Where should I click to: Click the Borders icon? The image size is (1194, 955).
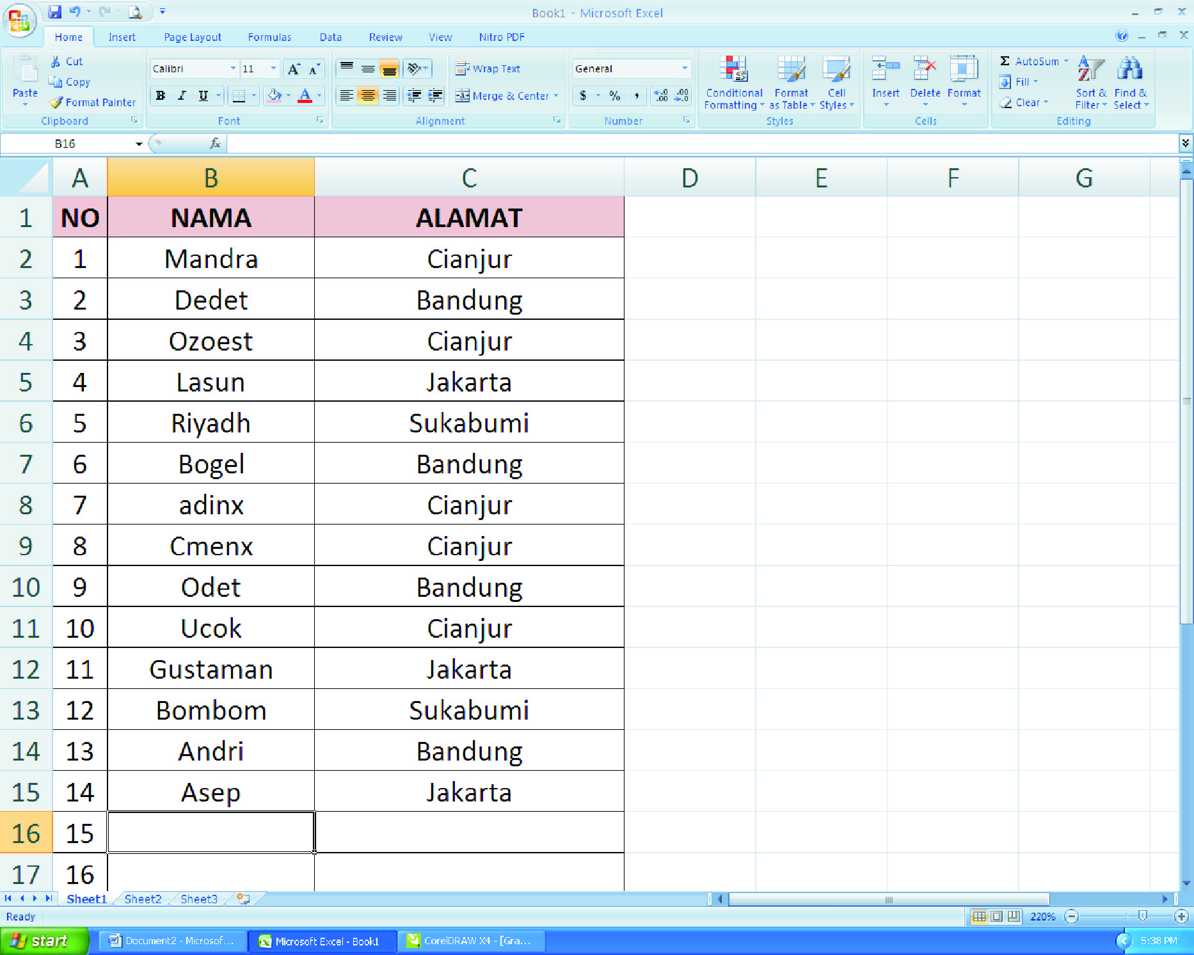point(239,96)
